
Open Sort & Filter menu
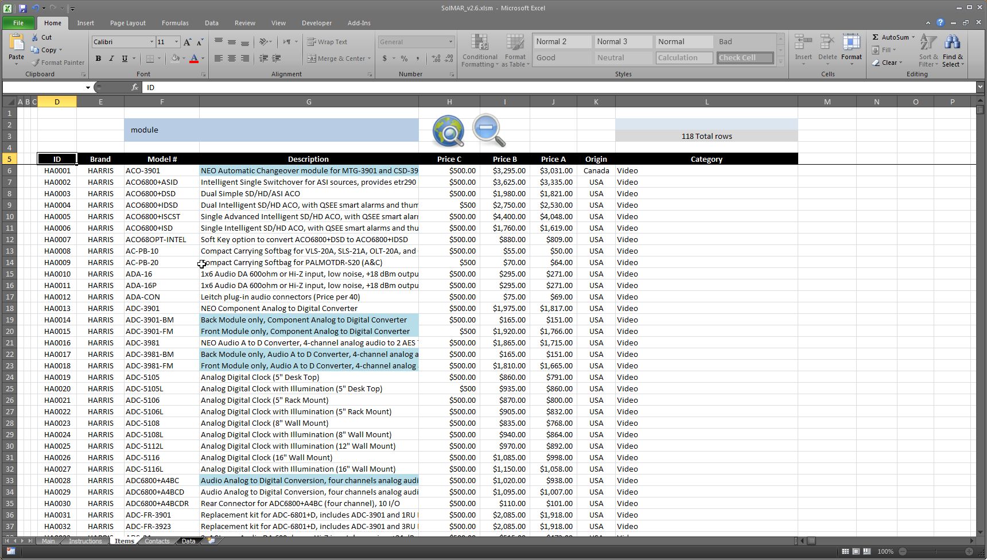click(x=928, y=50)
